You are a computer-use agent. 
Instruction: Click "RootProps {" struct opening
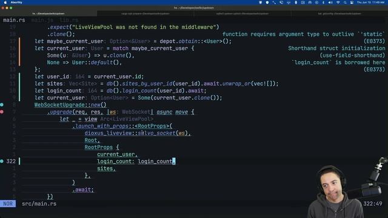point(102,147)
